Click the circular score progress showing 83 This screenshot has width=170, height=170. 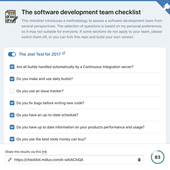pyautogui.click(x=158, y=157)
